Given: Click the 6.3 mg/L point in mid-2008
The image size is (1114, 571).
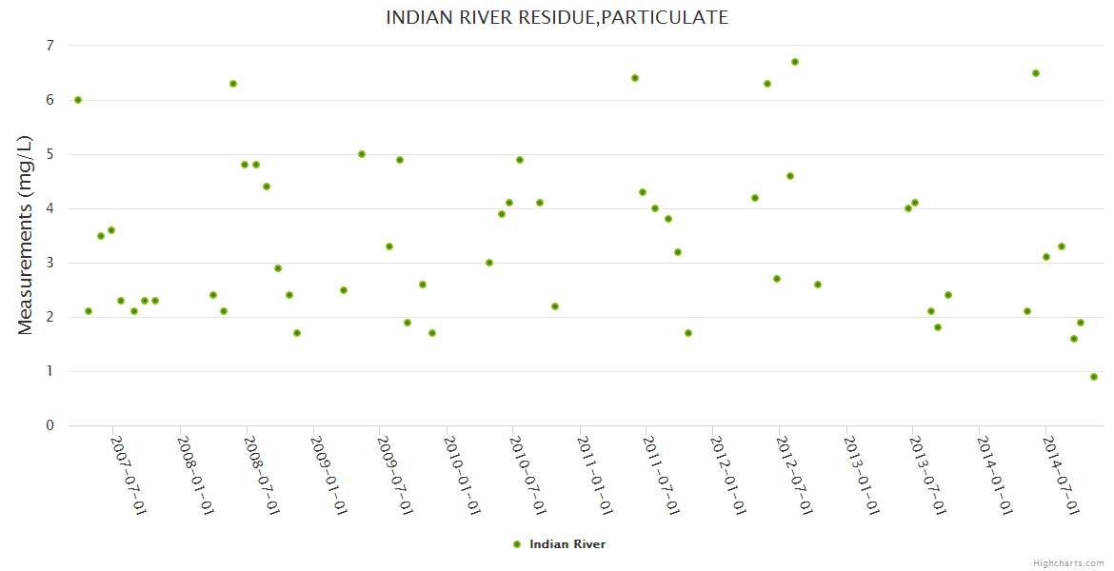Looking at the screenshot, I should pos(233,84).
